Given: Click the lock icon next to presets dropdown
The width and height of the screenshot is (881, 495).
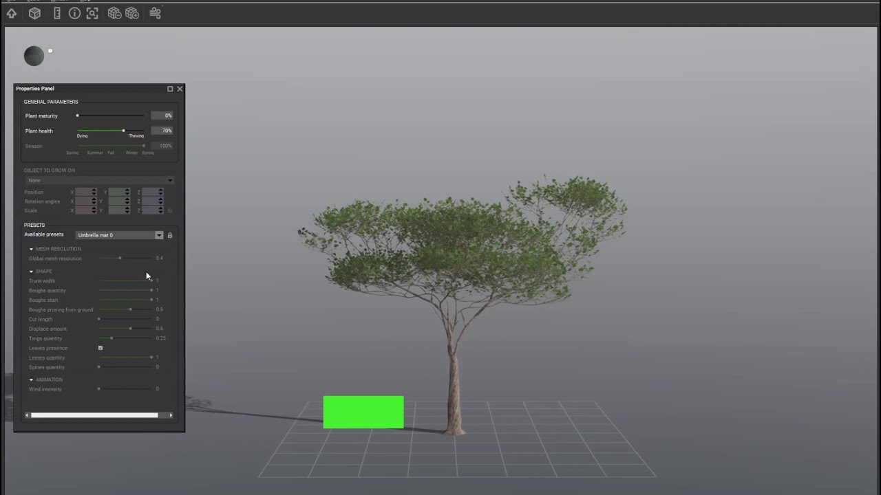Looking at the screenshot, I should tap(170, 235).
